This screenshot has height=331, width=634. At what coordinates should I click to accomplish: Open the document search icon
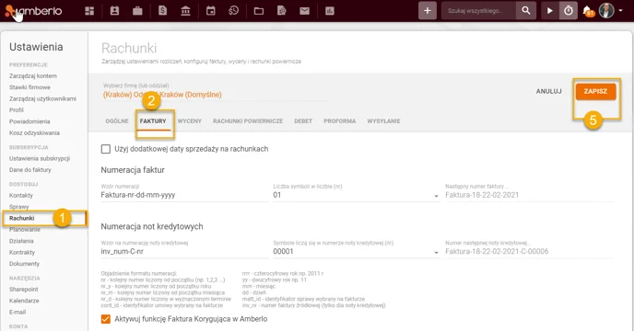(282, 11)
